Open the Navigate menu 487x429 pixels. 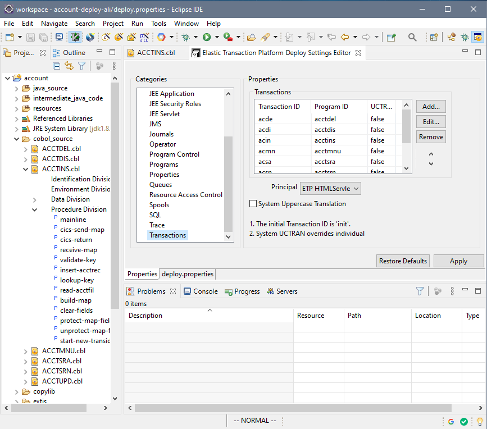pyautogui.click(x=54, y=24)
